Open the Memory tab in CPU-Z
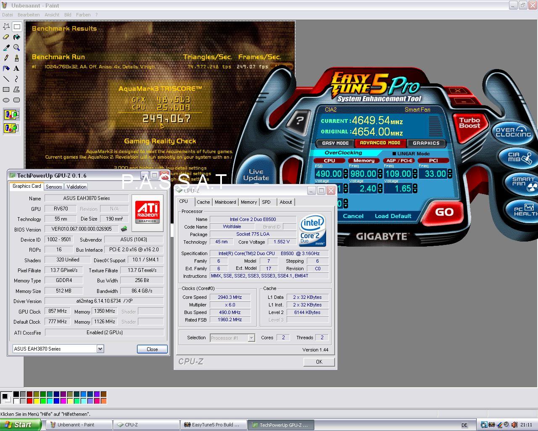 click(x=249, y=202)
